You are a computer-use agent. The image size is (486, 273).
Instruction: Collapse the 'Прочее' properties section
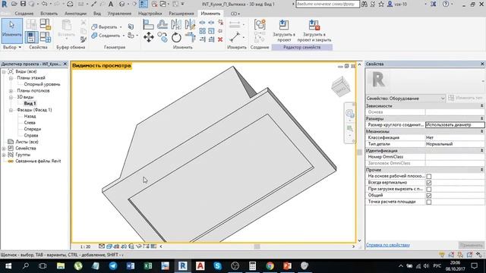point(481,170)
